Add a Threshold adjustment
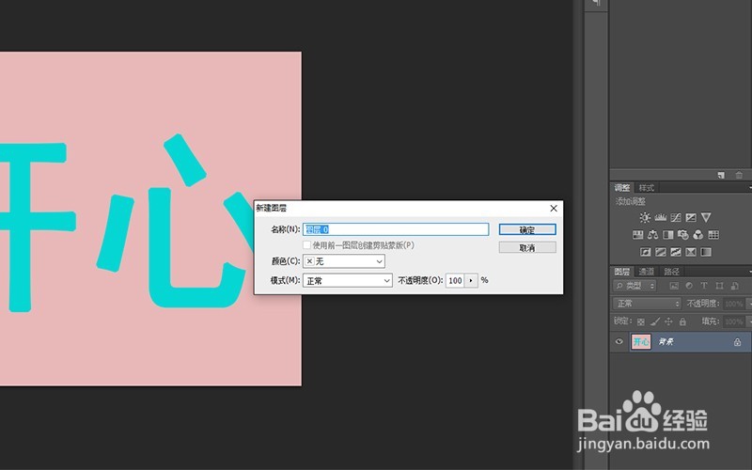 (x=676, y=252)
